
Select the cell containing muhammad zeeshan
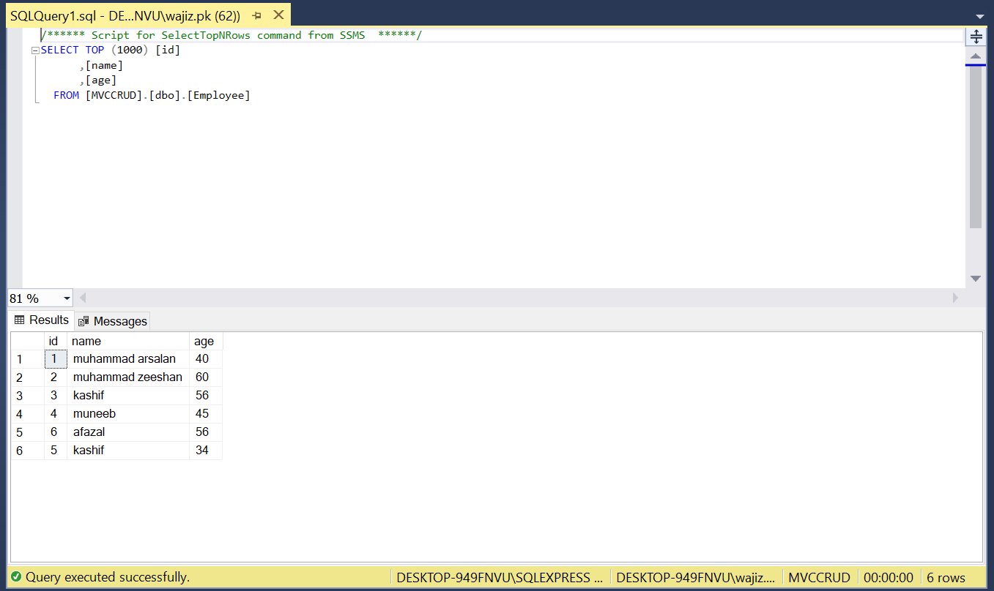tap(128, 377)
